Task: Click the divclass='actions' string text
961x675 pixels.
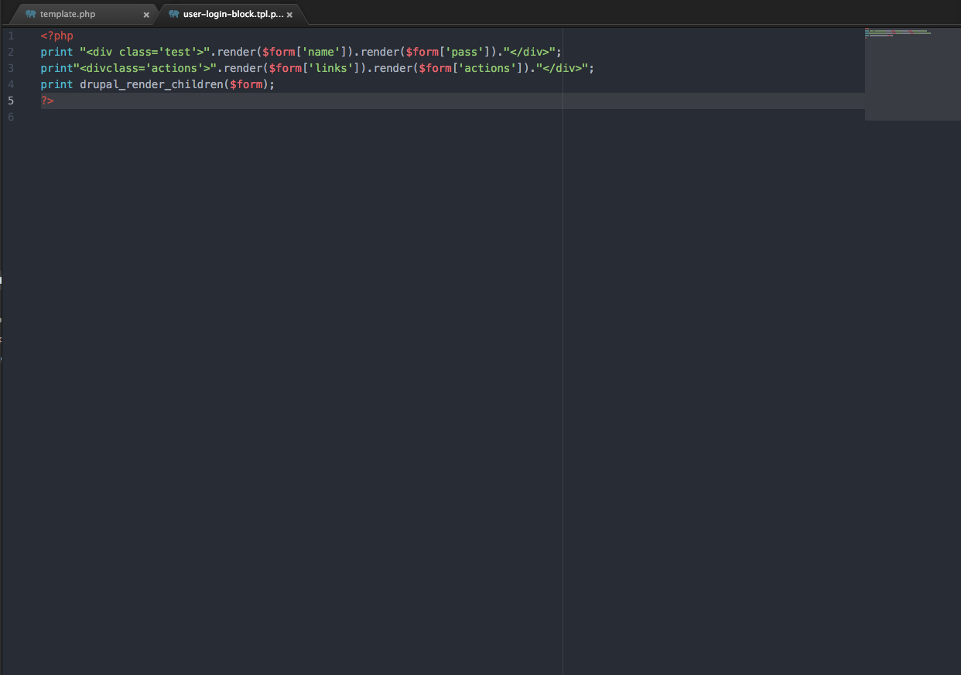Action: 145,68
